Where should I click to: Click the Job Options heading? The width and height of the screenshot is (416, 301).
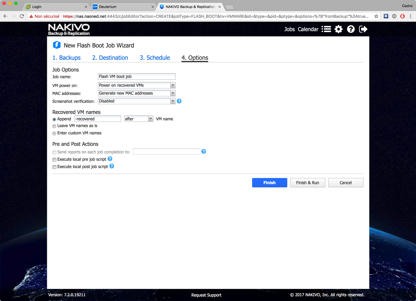coord(66,70)
